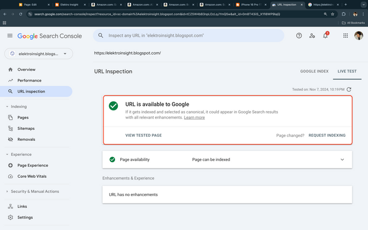
Task: Open the Google apps grid
Action: tap(346, 36)
